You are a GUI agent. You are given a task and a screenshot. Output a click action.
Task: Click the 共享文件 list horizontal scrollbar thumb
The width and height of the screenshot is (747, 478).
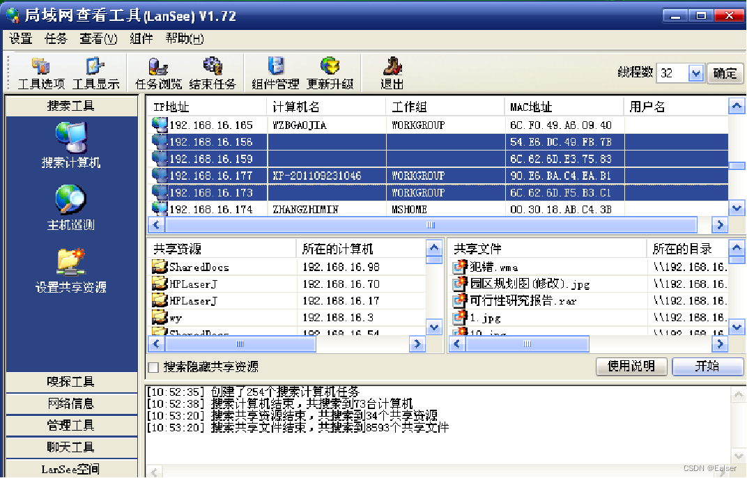coord(527,344)
